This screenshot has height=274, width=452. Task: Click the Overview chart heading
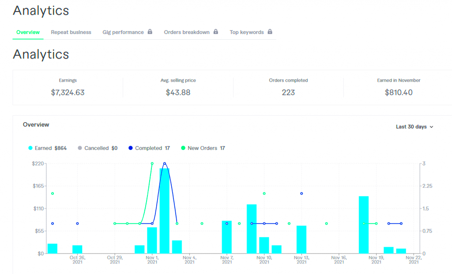click(x=36, y=125)
